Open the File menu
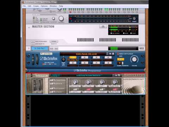Viewport: 169px width, 127px height. point(24,6)
